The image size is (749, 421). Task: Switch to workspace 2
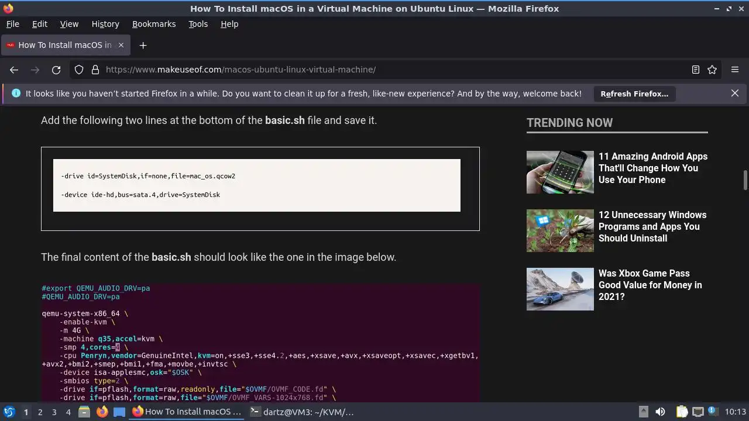click(x=40, y=412)
